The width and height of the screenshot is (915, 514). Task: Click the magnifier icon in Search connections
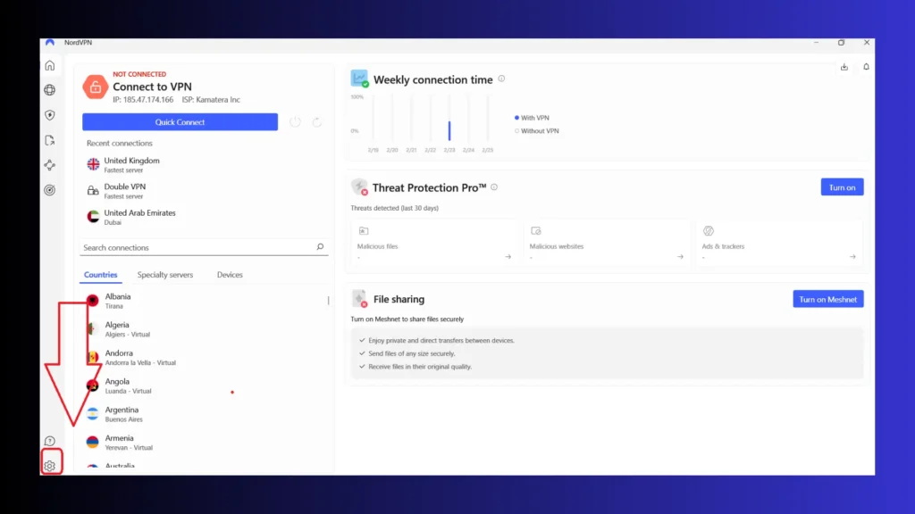320,247
